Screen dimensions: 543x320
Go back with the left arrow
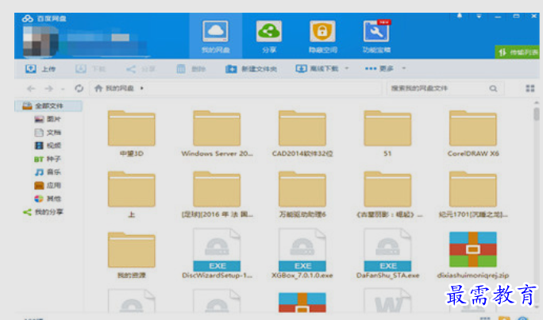tap(31, 89)
